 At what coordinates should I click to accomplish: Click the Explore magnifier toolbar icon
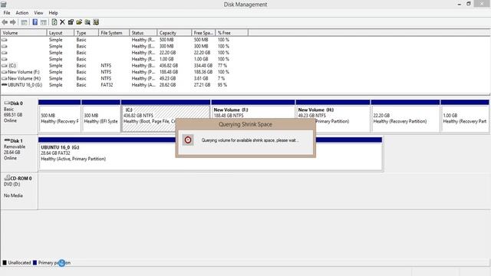pyautogui.click(x=87, y=22)
